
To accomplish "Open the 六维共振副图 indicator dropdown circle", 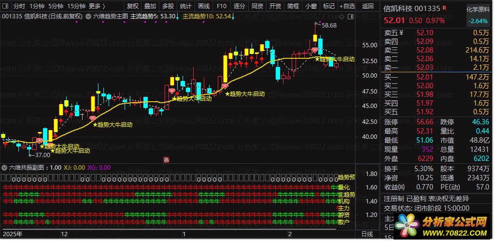I will [x=4, y=168].
